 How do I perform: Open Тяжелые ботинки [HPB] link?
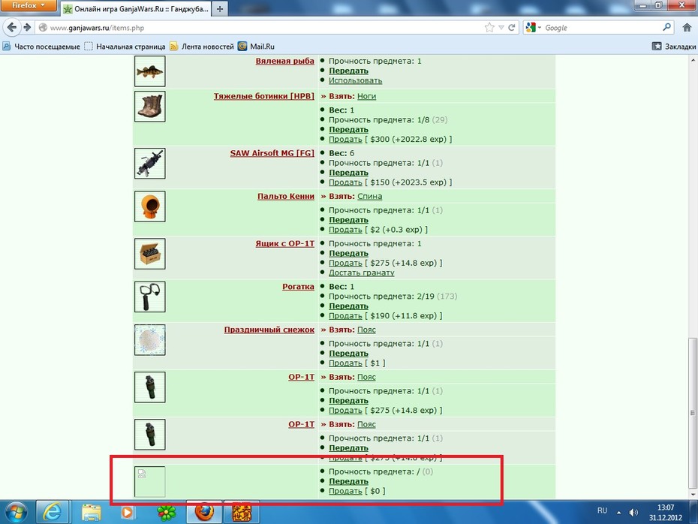point(264,96)
